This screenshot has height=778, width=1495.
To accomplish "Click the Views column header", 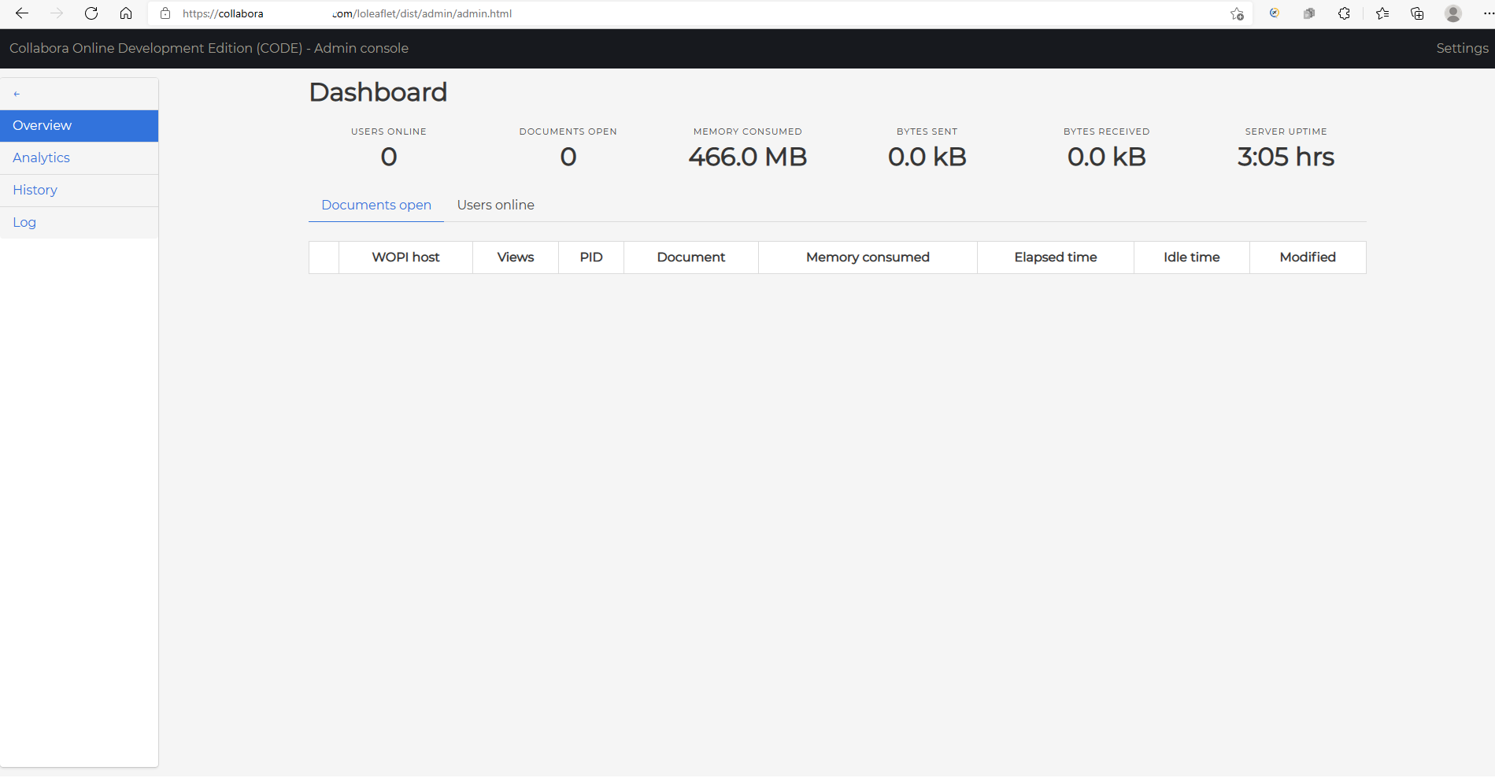I will 516,257.
